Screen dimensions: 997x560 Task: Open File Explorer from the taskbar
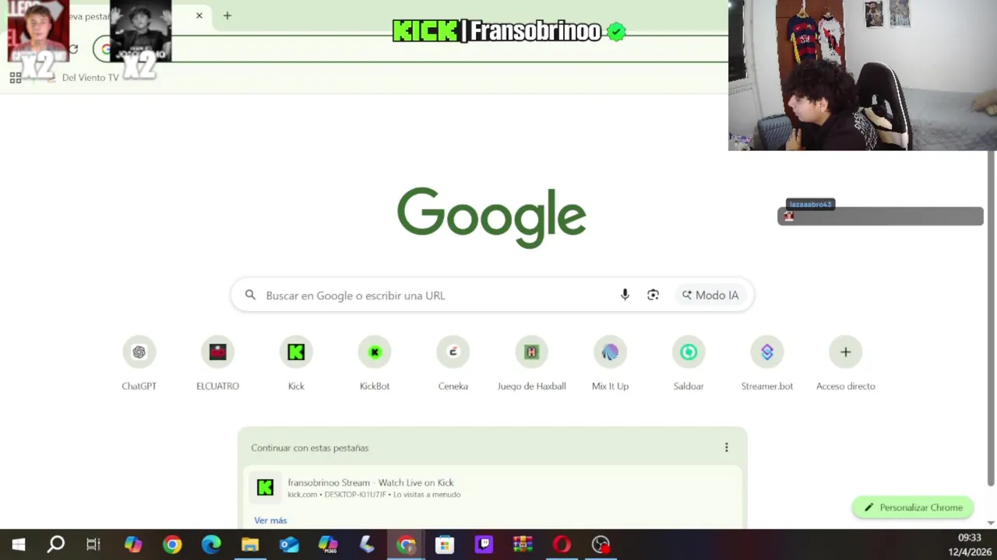coord(250,544)
